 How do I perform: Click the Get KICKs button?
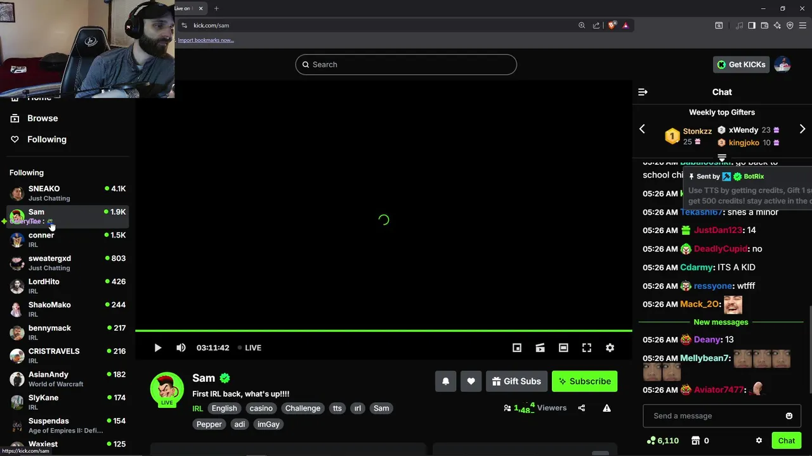coord(741,65)
